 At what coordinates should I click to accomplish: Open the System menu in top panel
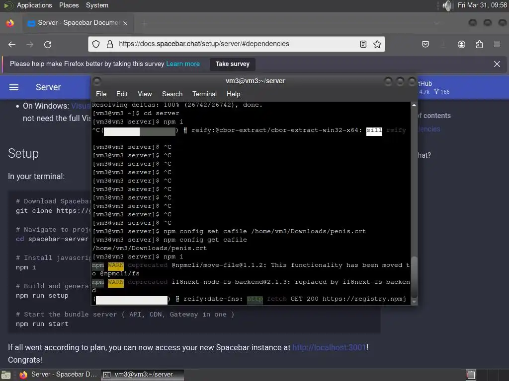pos(97,5)
